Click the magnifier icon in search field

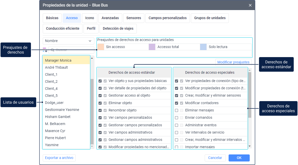point(53,50)
